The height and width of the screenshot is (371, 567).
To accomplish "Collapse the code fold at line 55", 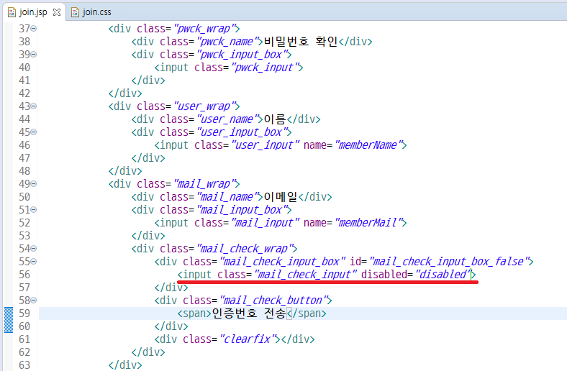I will (34, 261).
